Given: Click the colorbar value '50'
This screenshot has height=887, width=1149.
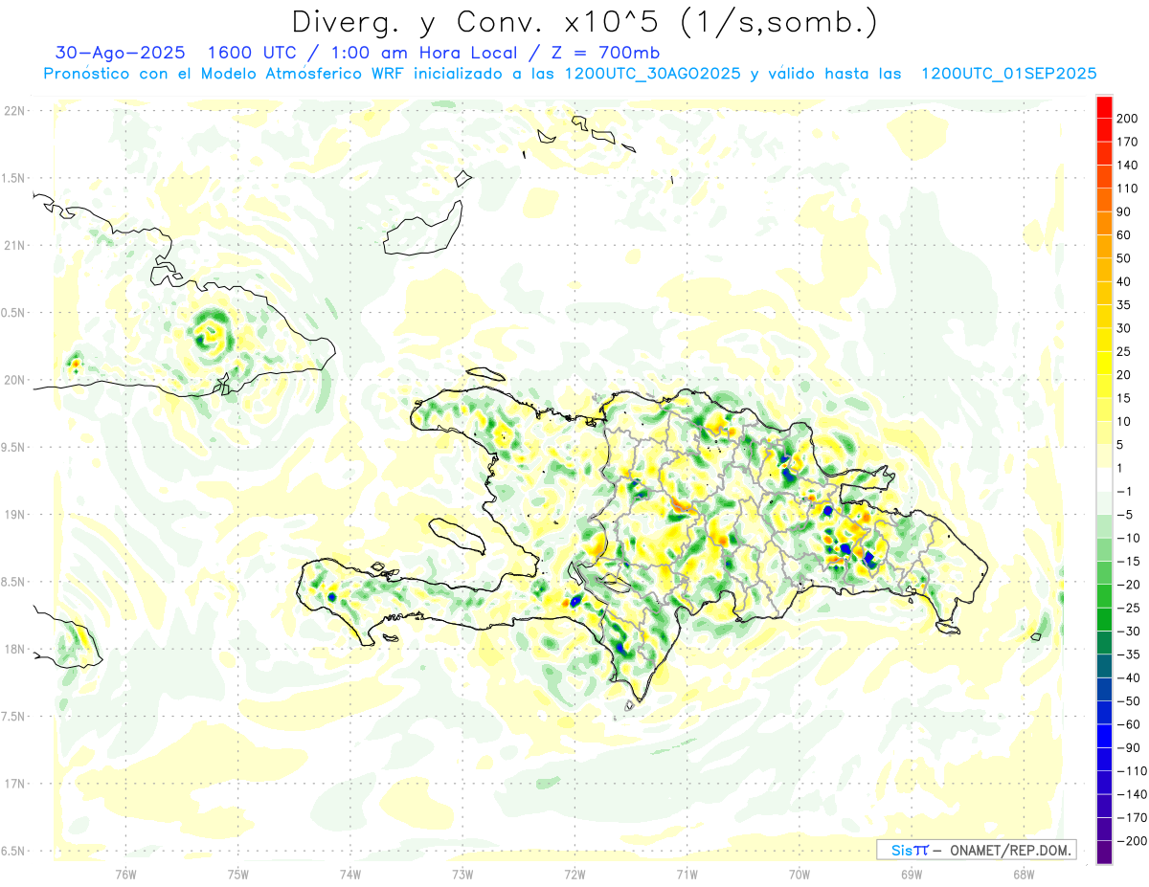Looking at the screenshot, I should pos(1125,258).
